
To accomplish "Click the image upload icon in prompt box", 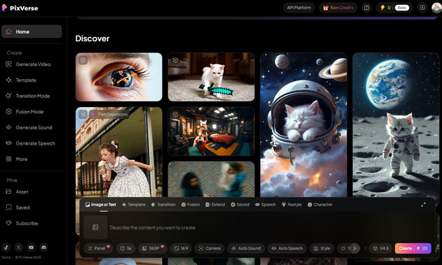I will pos(95,227).
